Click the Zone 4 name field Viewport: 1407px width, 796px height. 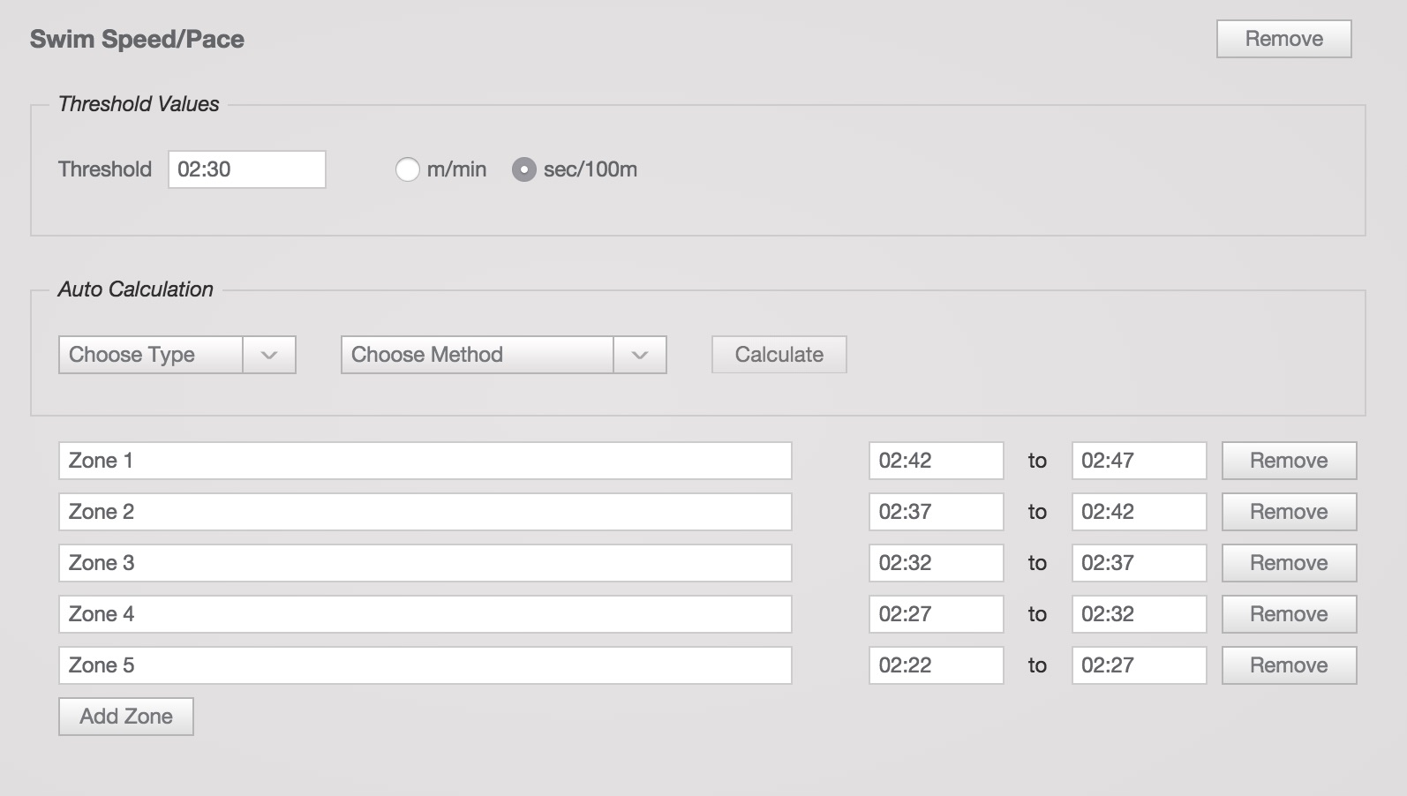point(425,614)
